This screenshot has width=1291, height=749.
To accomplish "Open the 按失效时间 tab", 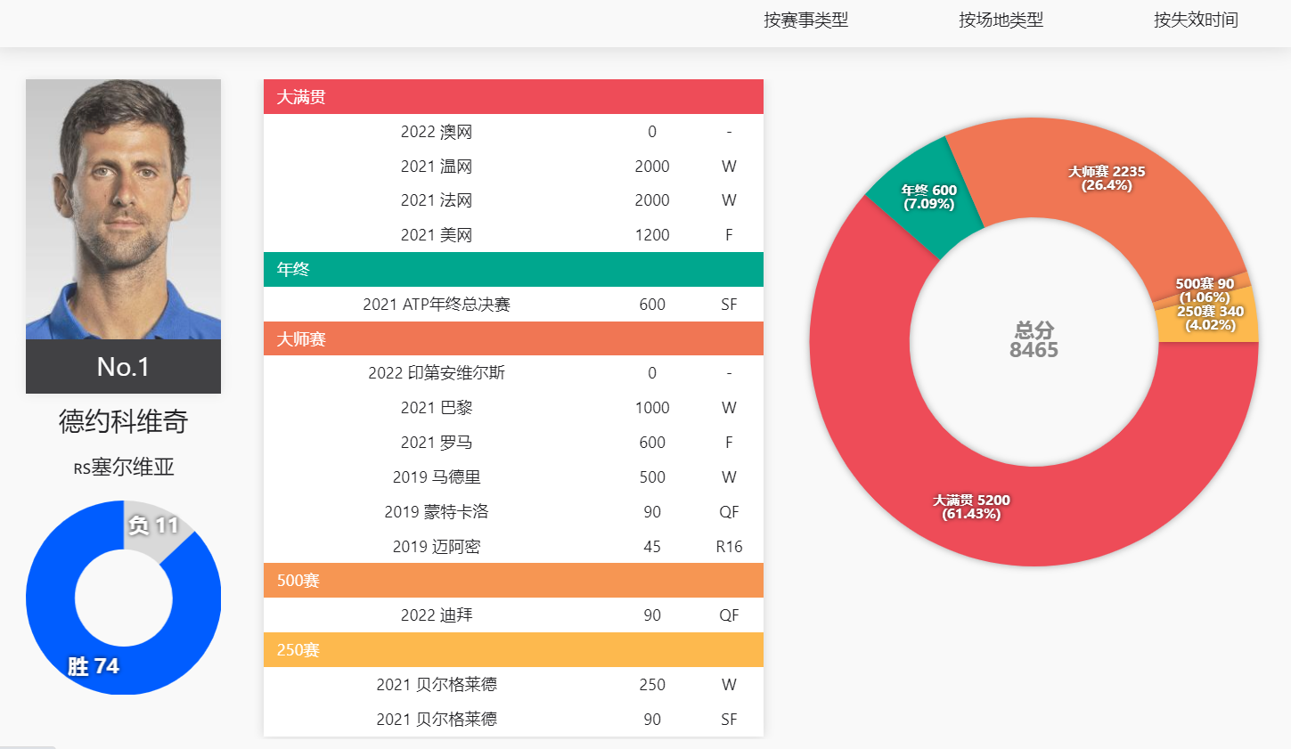I will 1196,20.
